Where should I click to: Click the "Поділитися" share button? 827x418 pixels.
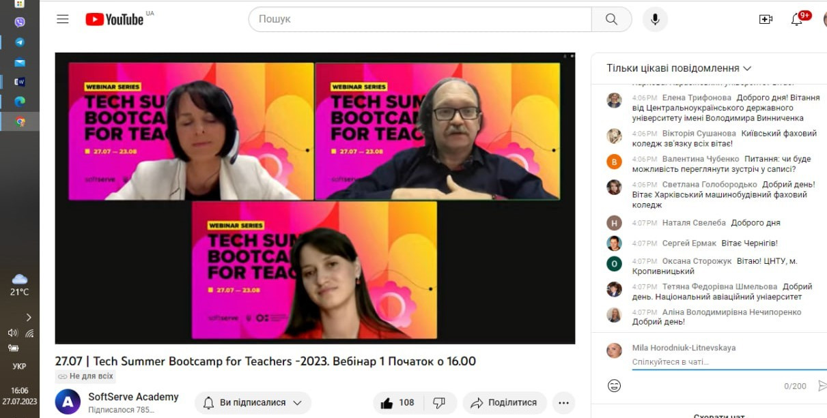click(x=504, y=403)
